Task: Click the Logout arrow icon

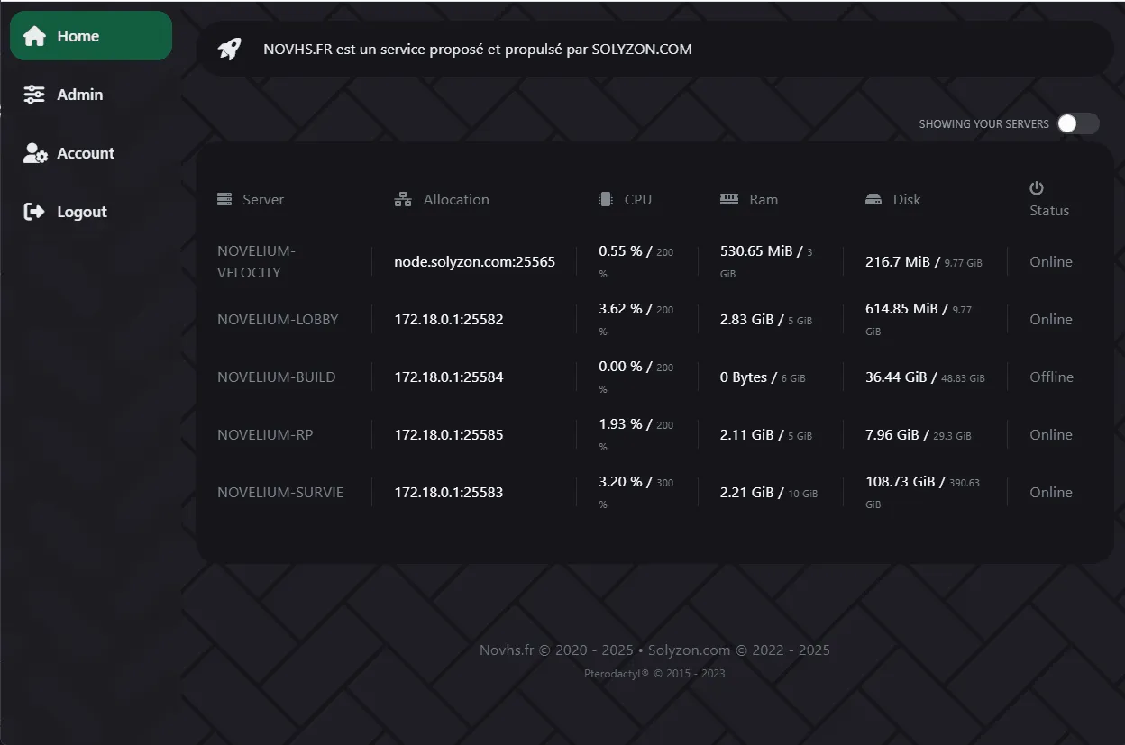Action: pos(34,212)
